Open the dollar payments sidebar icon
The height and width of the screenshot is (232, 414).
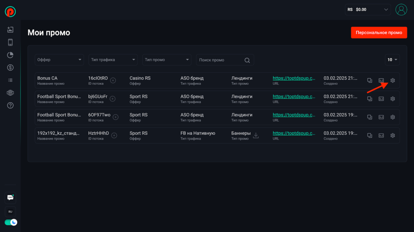click(x=10, y=67)
